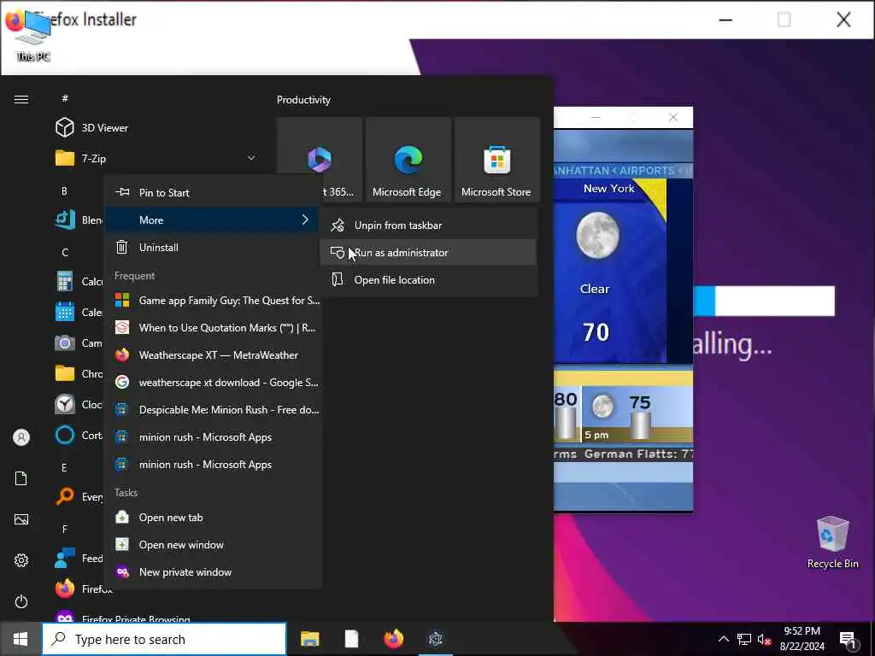Click the Firefox Installer progress bar
This screenshot has height=656, width=875.
tap(764, 302)
